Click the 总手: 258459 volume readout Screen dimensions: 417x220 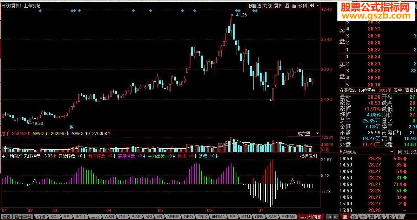click(14, 134)
